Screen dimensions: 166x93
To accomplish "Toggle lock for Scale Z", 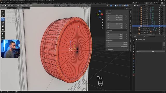I will [126, 38].
